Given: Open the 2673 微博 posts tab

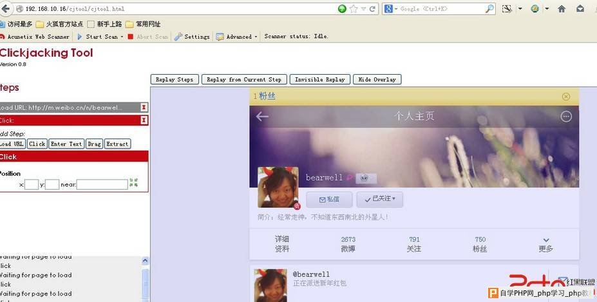Looking at the screenshot, I should tap(348, 244).
